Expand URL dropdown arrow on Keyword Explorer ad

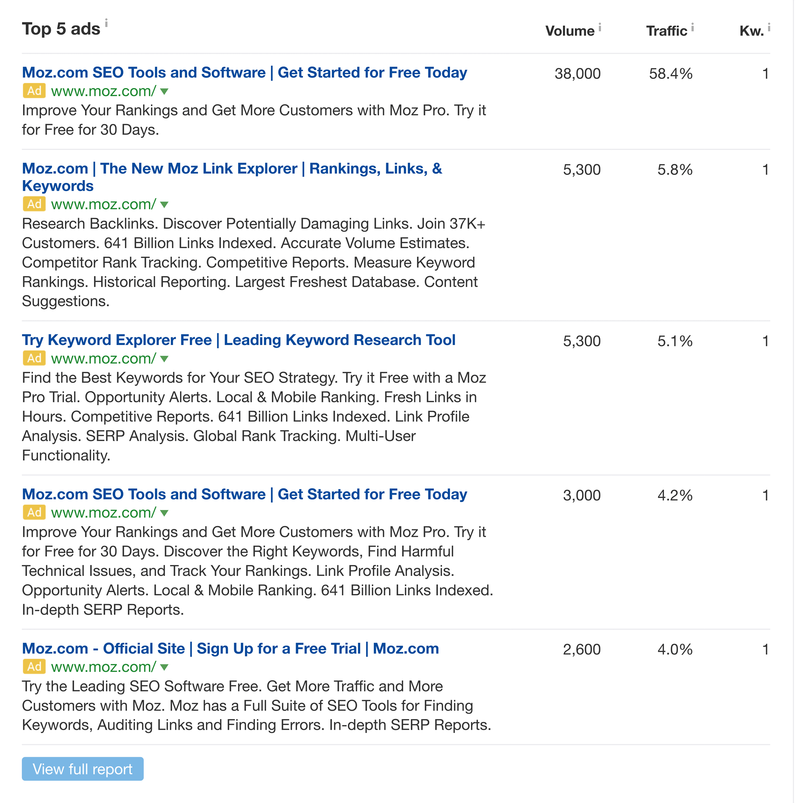164,359
